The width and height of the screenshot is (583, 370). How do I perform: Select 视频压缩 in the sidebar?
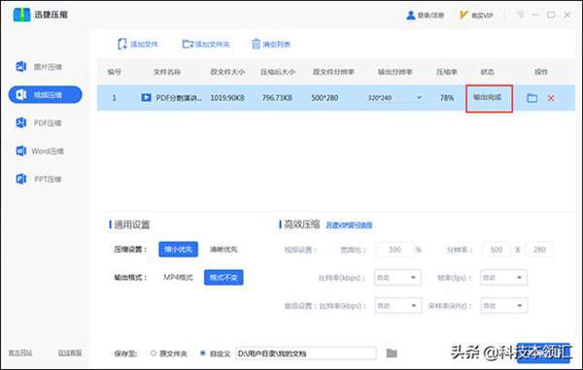(x=45, y=95)
